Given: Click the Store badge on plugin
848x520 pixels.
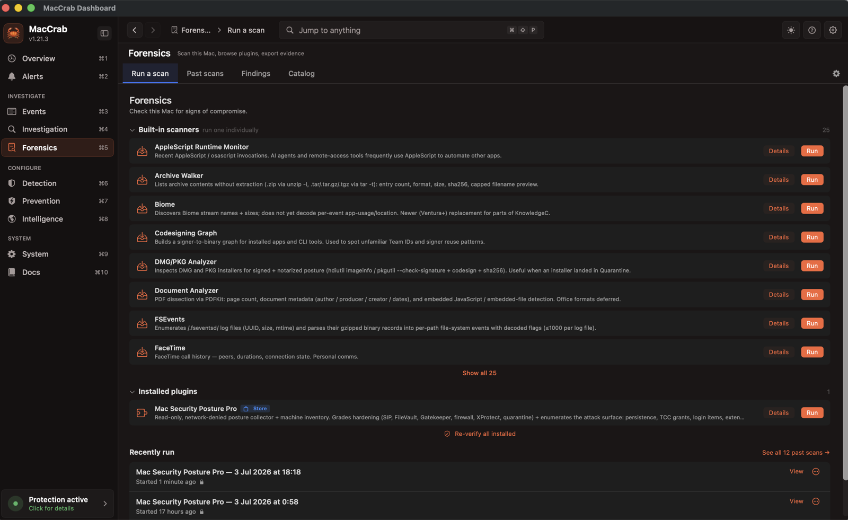Looking at the screenshot, I should click(255, 409).
